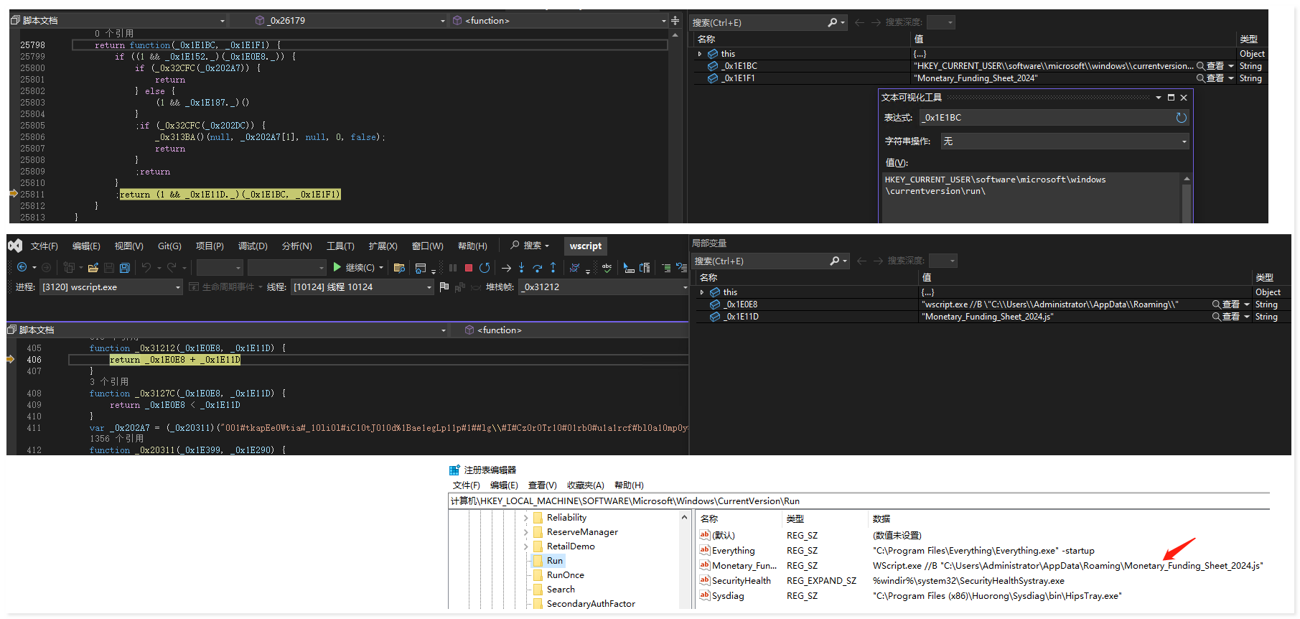
Task: Click 查看 View for _0x1E1BC value
Action: click(x=1214, y=66)
